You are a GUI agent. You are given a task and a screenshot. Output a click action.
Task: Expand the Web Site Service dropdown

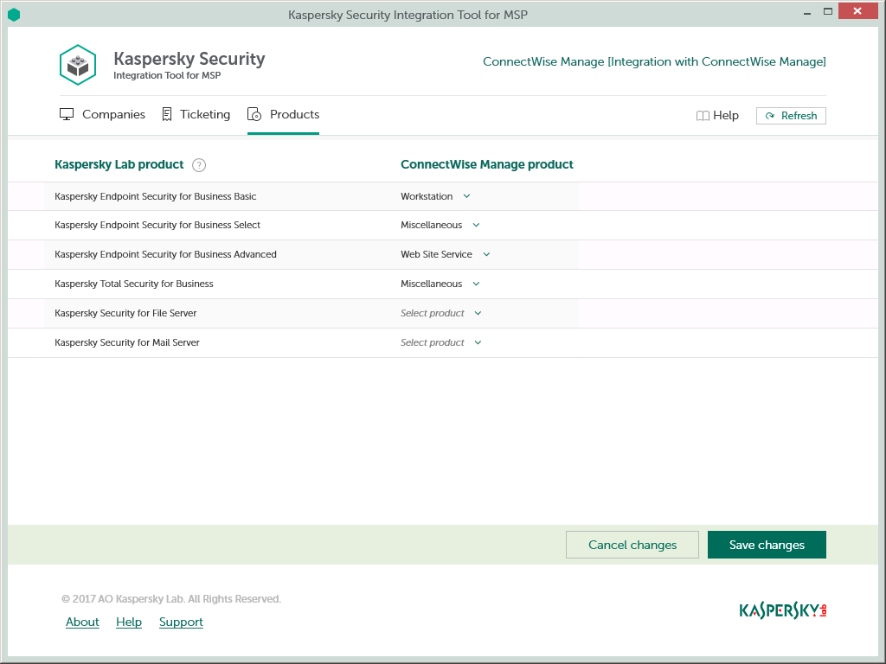(x=445, y=254)
